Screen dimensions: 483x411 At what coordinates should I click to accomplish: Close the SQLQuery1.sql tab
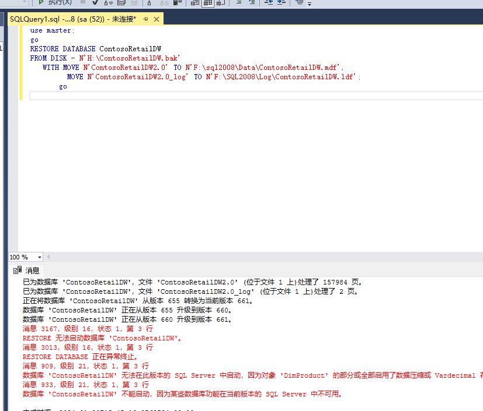pyautogui.click(x=157, y=19)
